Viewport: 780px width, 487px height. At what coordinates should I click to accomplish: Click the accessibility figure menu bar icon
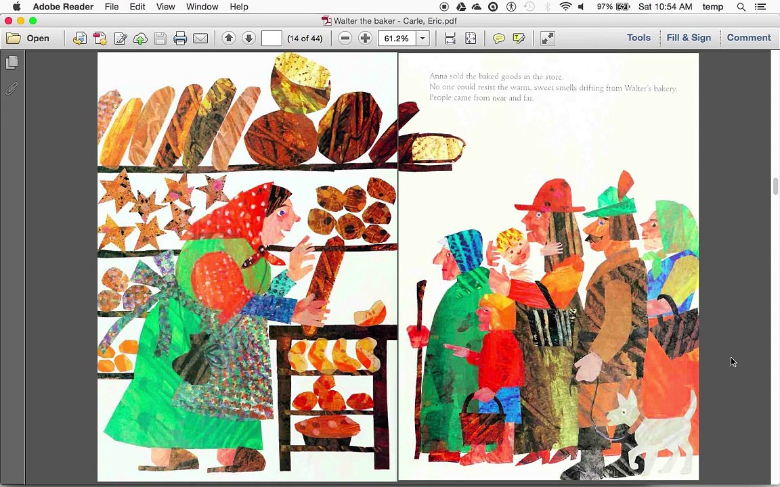point(511,7)
